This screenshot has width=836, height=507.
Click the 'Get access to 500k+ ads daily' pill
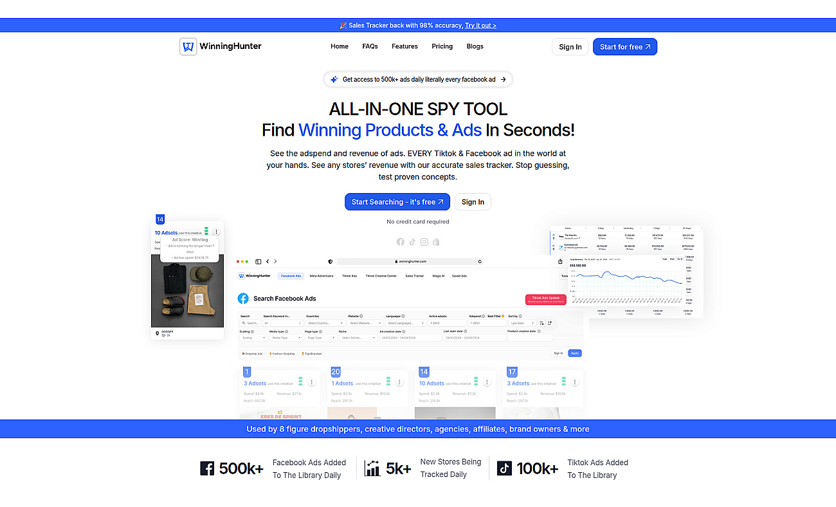[x=418, y=80]
